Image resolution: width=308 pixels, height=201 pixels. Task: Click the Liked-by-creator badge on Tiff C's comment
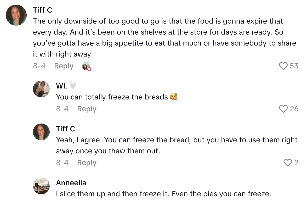pyautogui.click(x=86, y=66)
